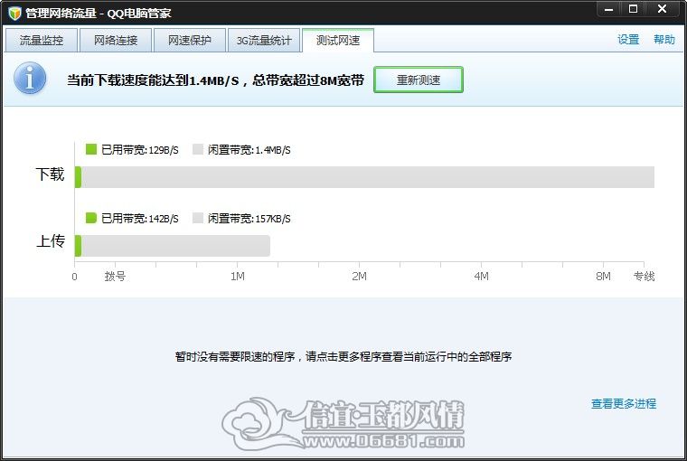
Task: Click gray 闲置带宽:157KB/S legend swatch
Action: [198, 218]
